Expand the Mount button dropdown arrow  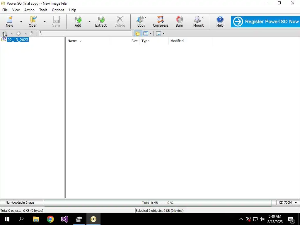coord(203,17)
